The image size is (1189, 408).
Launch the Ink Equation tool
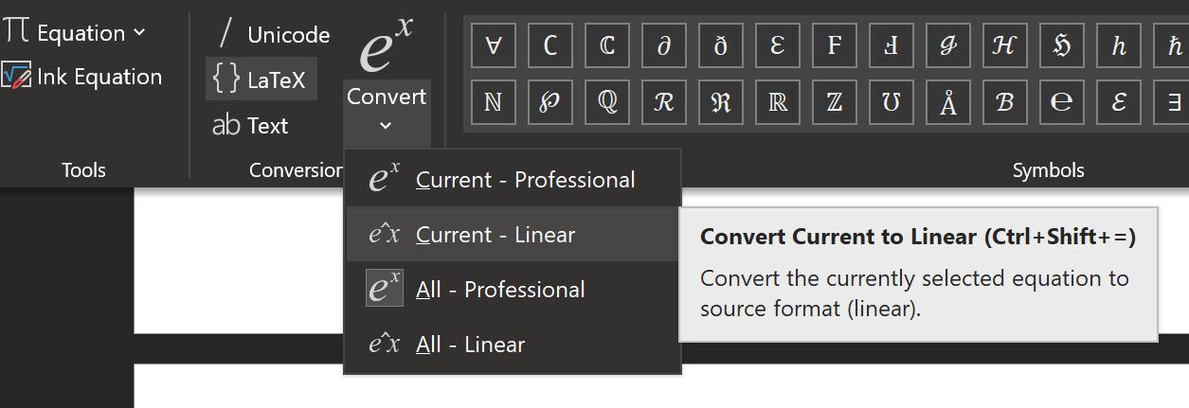tap(82, 77)
